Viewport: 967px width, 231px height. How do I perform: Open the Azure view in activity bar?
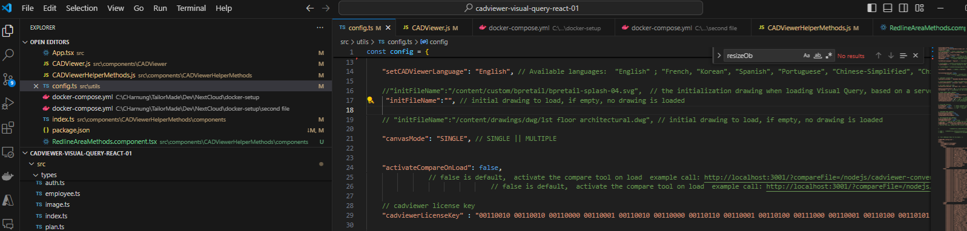point(8,200)
